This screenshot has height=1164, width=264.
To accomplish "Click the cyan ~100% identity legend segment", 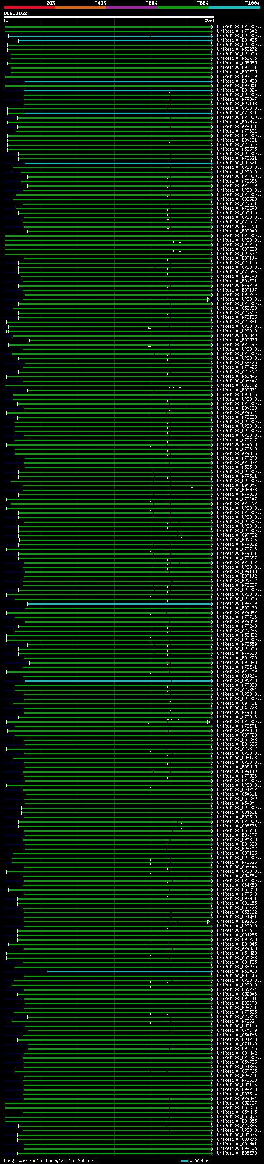I will click(234, 7).
